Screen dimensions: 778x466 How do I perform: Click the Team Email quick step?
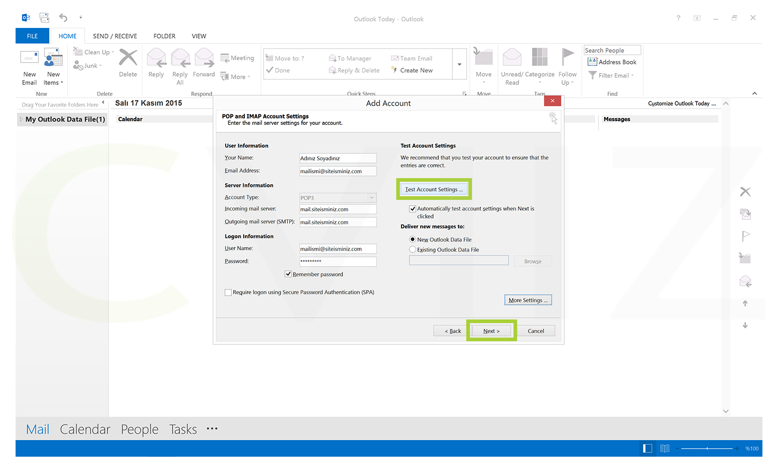tap(412, 59)
